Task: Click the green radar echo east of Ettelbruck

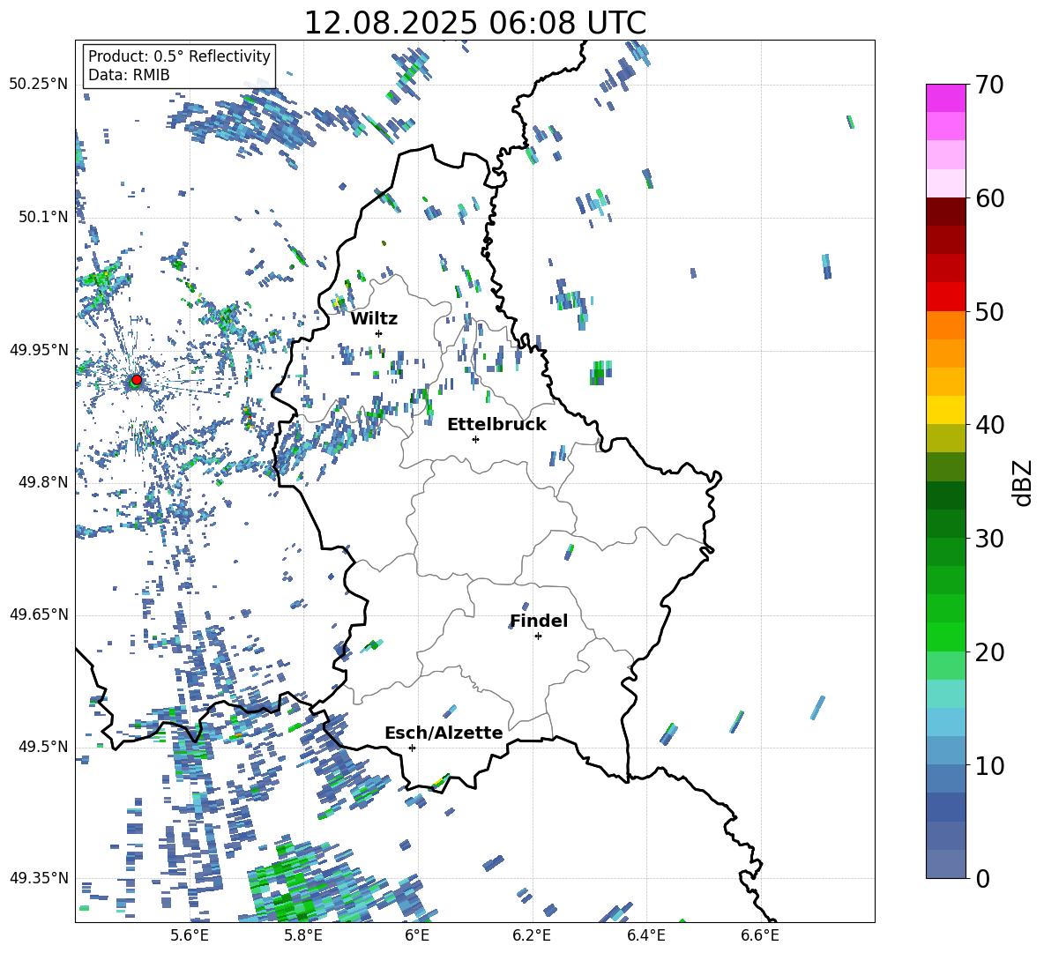Action: click(600, 373)
